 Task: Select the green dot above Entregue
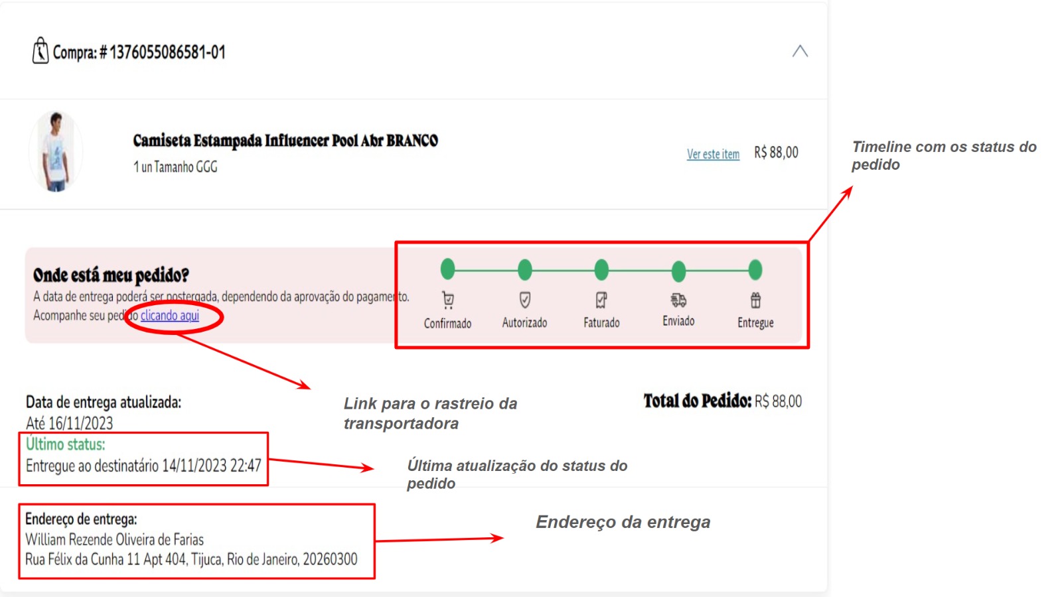coord(755,270)
